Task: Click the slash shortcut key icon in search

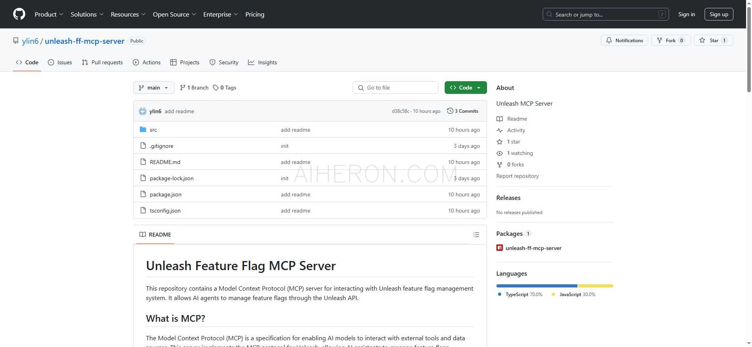Action: point(662,14)
